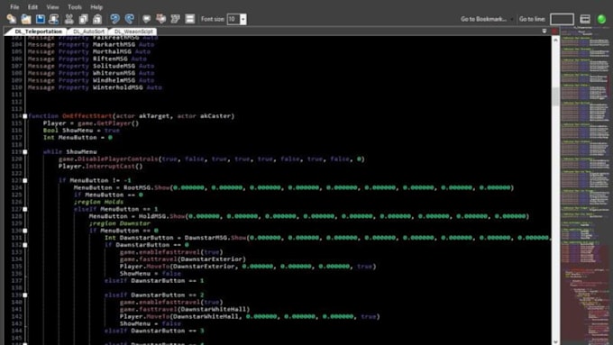Copy selection using the copy icon
The width and height of the screenshot is (613, 345).
click(83, 19)
